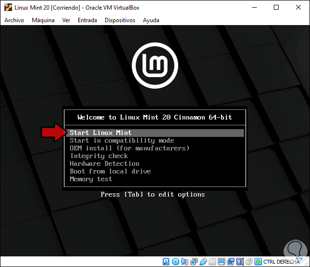Click the keyboard capture green arrow icon
Viewport: 310px width, 267px height.
click(x=258, y=262)
